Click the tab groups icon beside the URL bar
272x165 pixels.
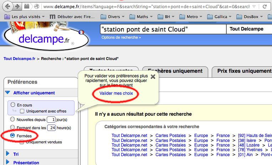27,6
